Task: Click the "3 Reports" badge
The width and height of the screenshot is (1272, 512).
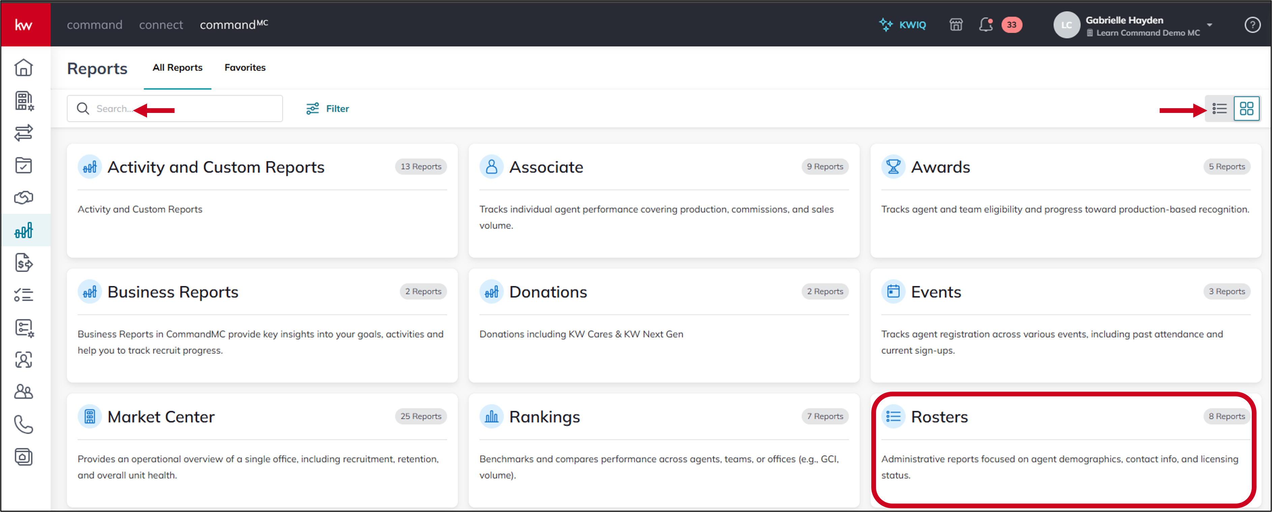Action: pos(1226,292)
